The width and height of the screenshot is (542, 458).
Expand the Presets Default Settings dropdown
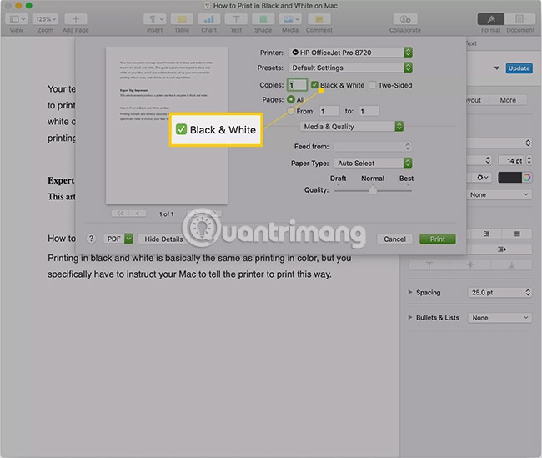[349, 68]
